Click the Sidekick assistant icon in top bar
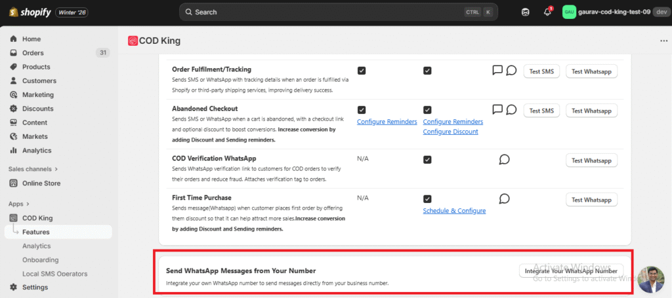 pyautogui.click(x=525, y=12)
